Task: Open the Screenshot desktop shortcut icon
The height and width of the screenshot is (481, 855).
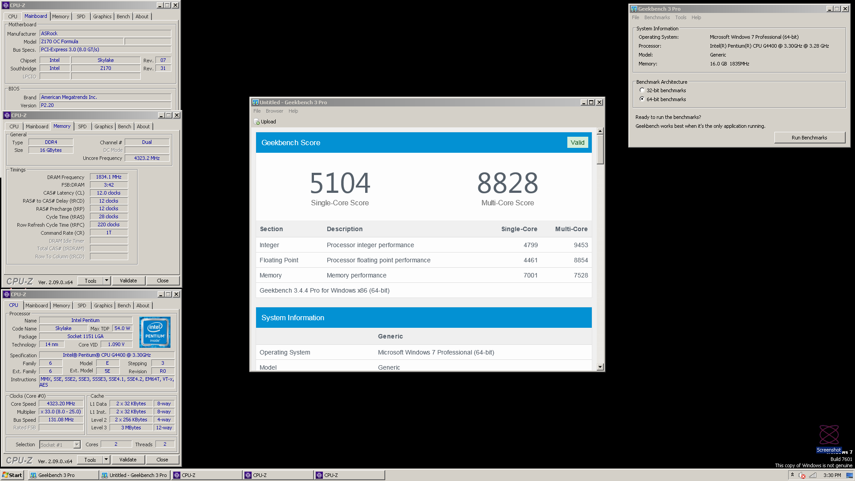Action: coord(829,439)
